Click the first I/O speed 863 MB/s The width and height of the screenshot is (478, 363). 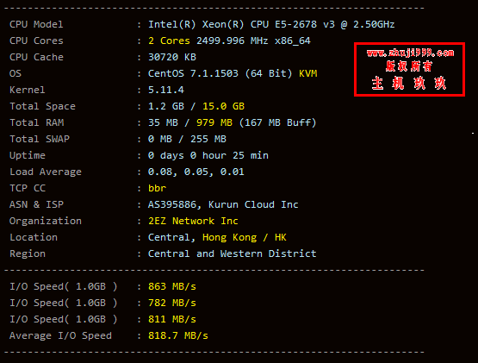[x=172, y=286]
